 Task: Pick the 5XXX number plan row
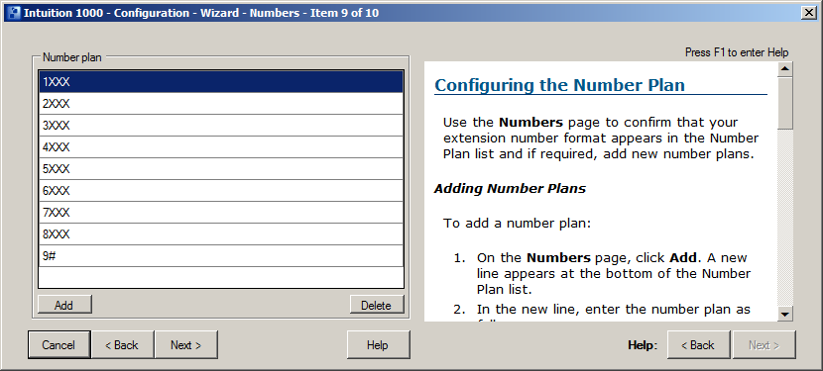[221, 169]
